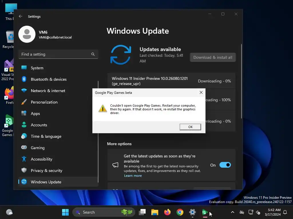
Task: Go back using the Settings back arrow
Action: (x=21, y=16)
